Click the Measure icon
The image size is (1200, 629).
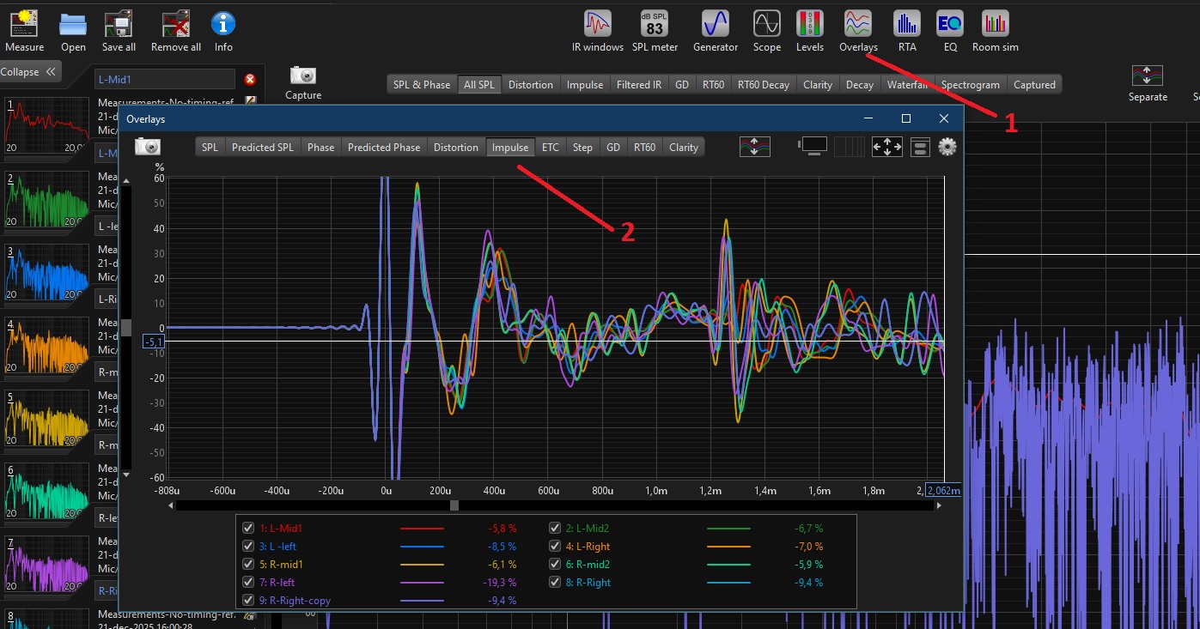[24, 24]
